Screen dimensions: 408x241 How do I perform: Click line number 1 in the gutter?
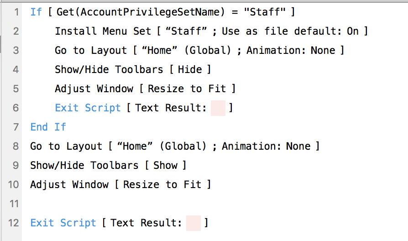click(x=16, y=12)
